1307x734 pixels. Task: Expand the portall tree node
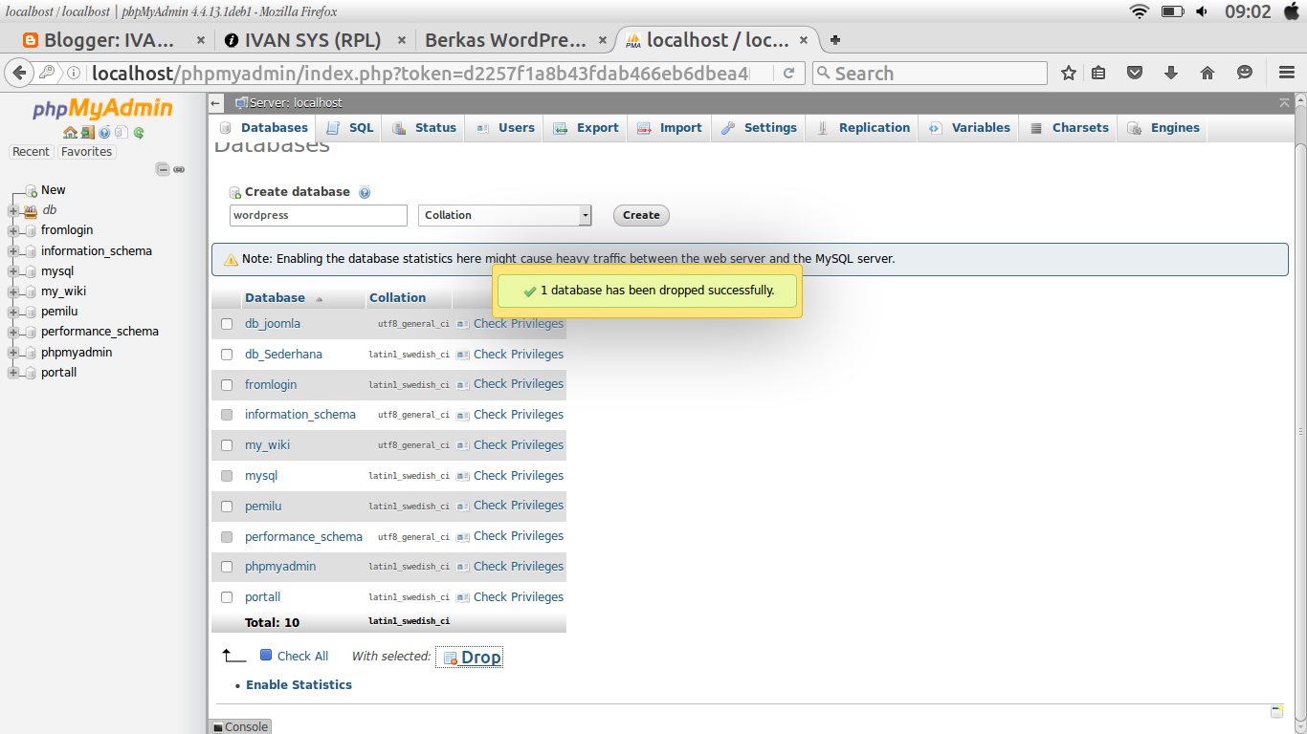point(13,373)
